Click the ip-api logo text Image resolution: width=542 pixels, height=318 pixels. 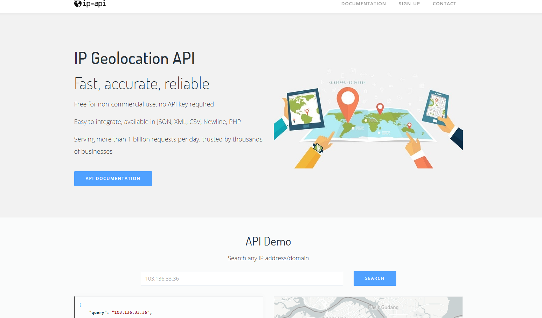[x=94, y=4]
